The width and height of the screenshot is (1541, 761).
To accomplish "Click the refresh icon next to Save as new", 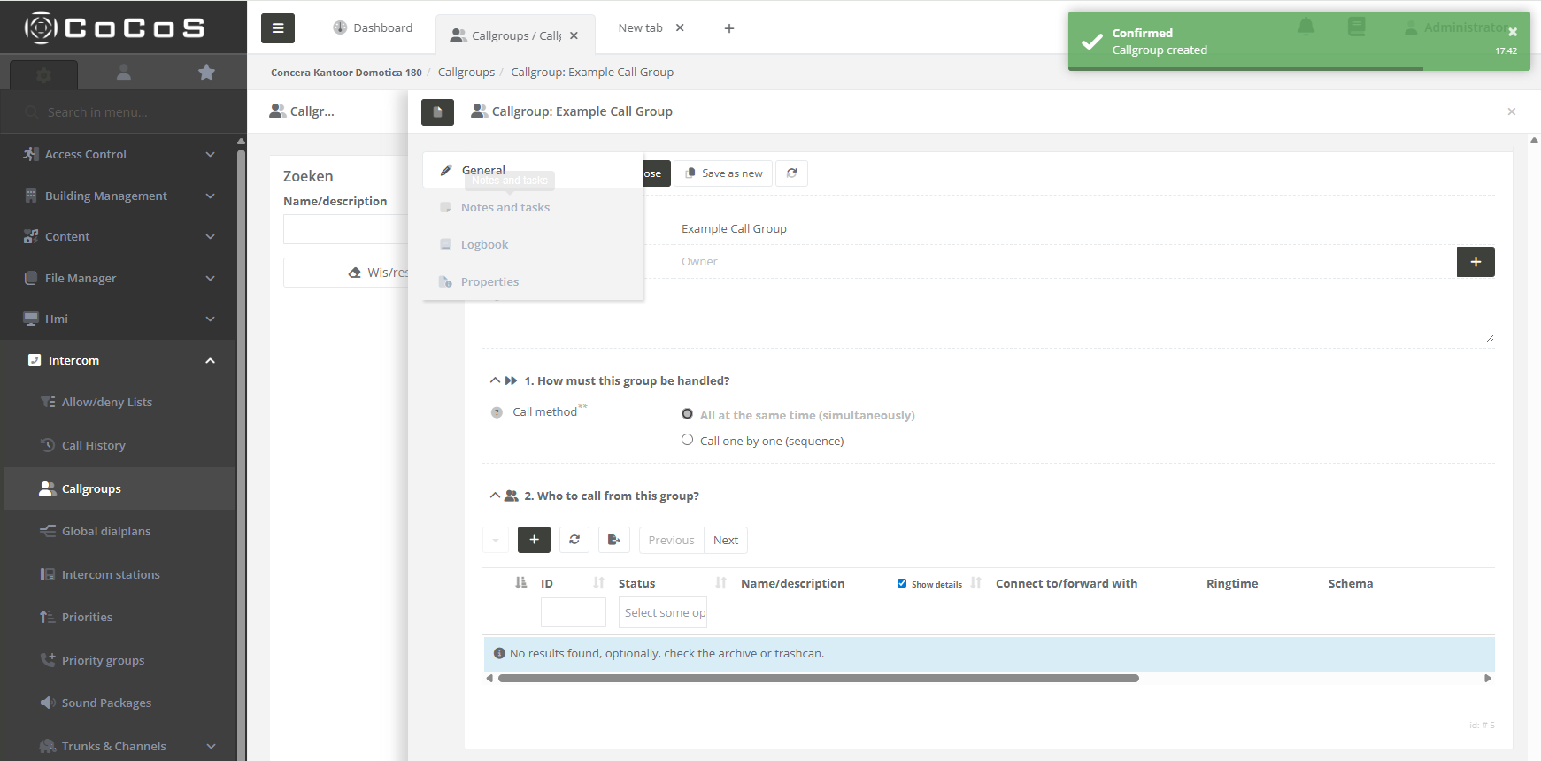I will coord(791,173).
